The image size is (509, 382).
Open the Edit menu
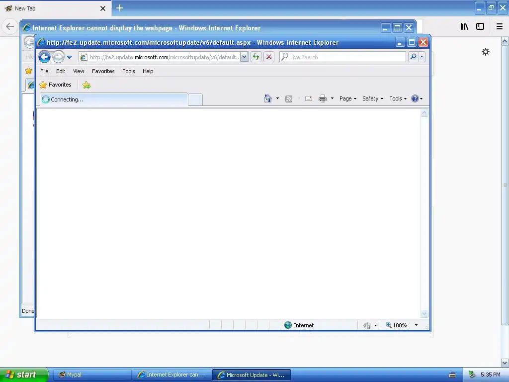[x=60, y=71]
